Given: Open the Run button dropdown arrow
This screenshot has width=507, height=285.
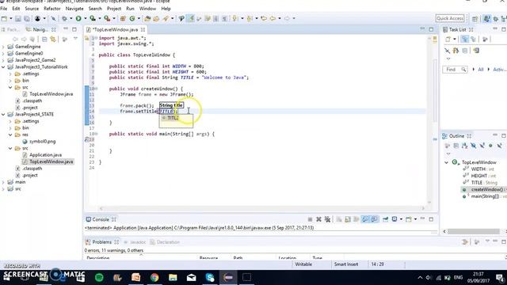Looking at the screenshot, I should coord(85,19).
